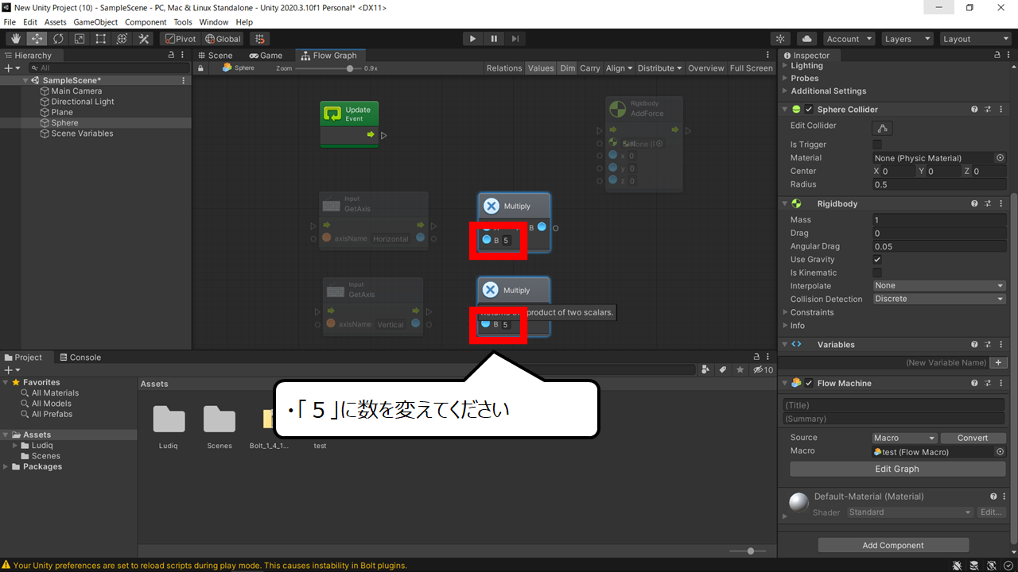Open the Component menu

[146, 22]
